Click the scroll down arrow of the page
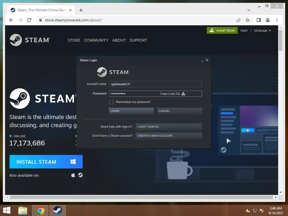 [280, 192]
